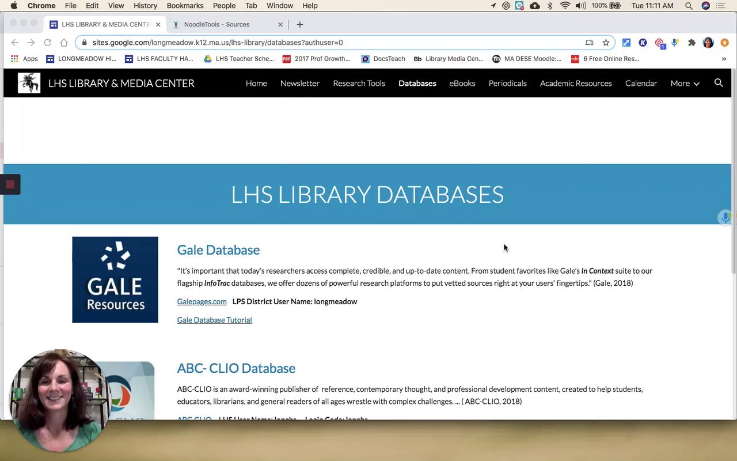Go back with the browser back arrow

pyautogui.click(x=15, y=43)
